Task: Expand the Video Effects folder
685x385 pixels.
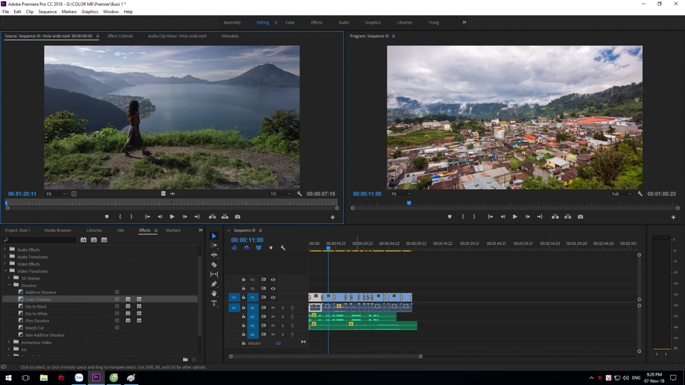Action: [x=5, y=264]
